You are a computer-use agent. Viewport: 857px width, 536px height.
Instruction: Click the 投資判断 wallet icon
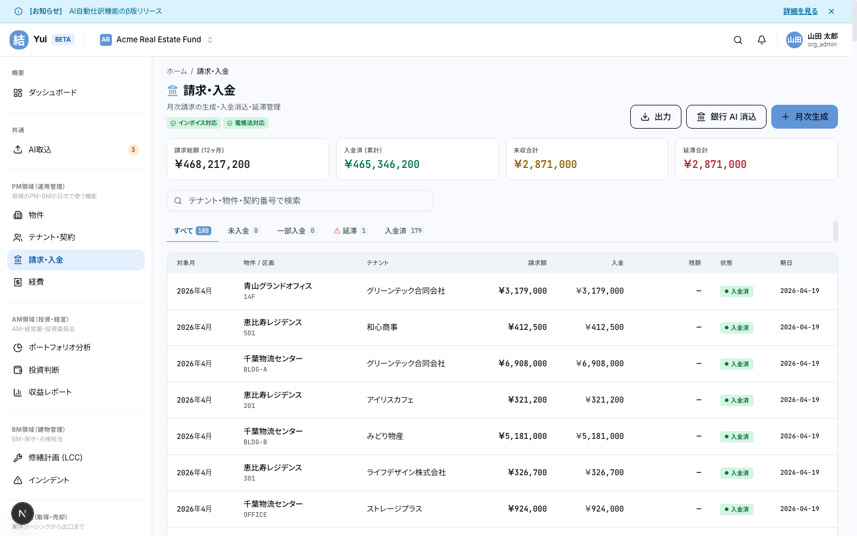(x=18, y=370)
